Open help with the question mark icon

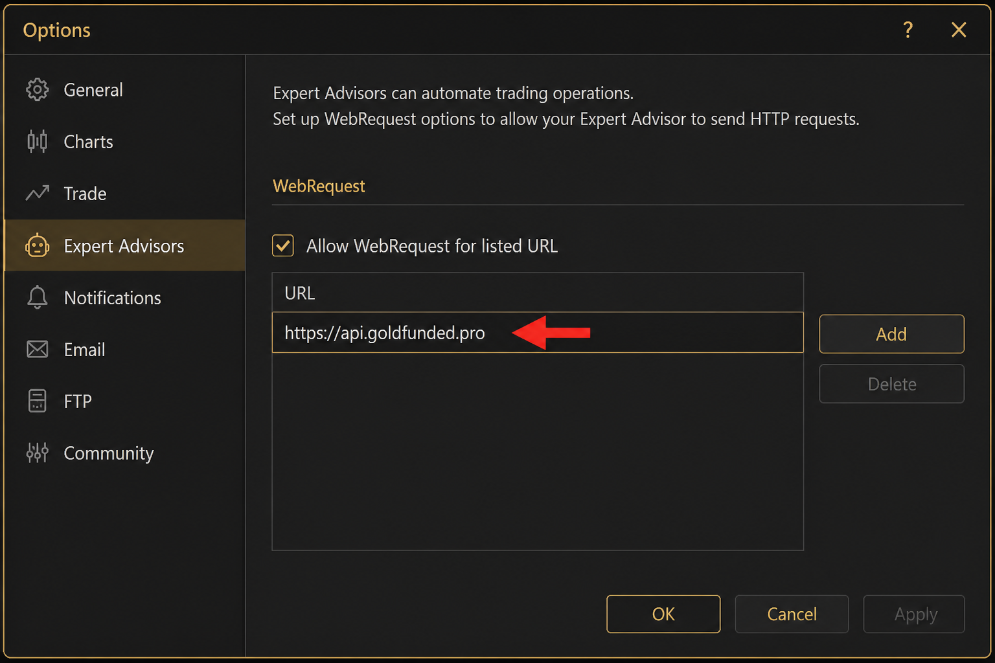pyautogui.click(x=908, y=30)
